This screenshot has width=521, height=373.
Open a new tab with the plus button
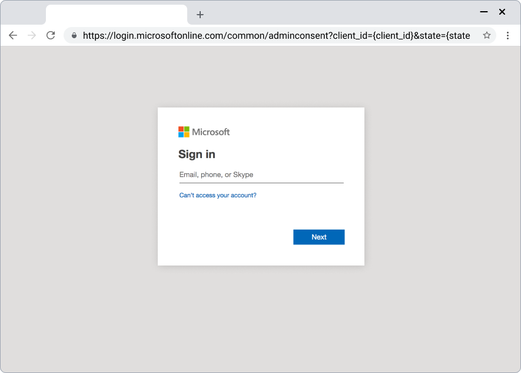coord(200,15)
